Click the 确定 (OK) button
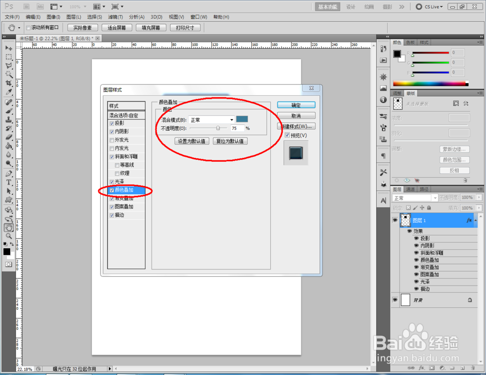This screenshot has height=375, width=486. coord(296,105)
